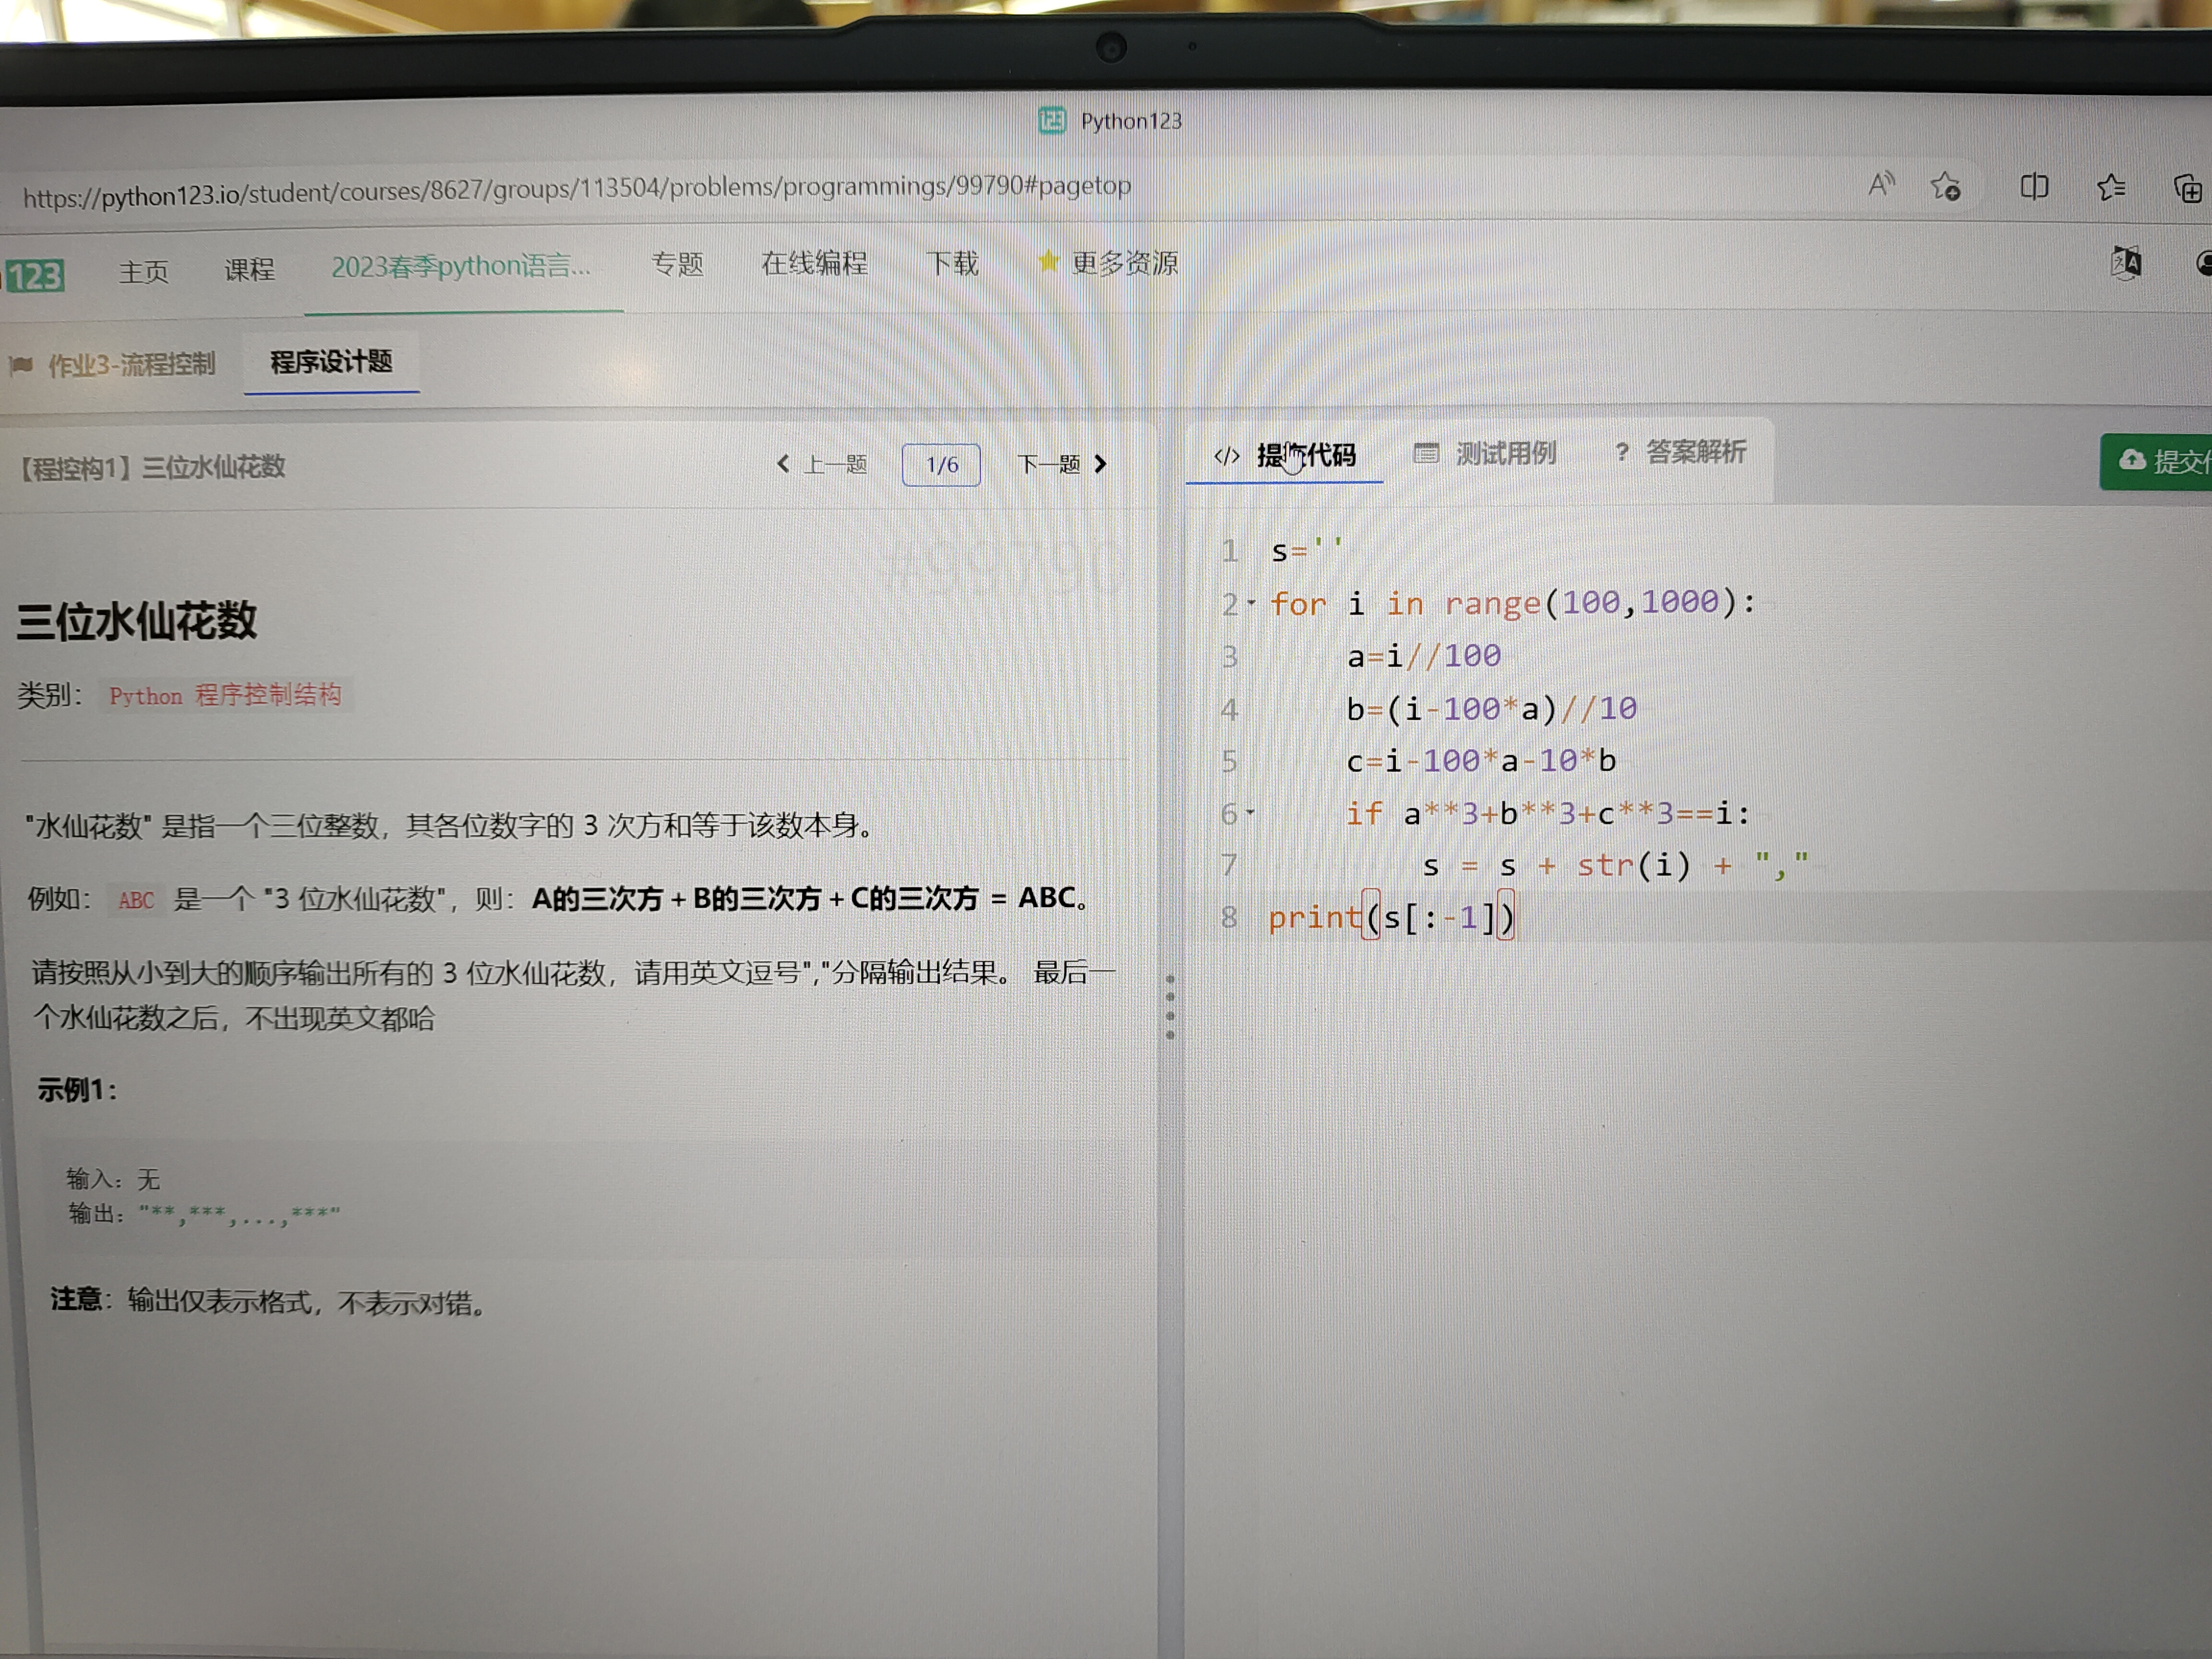Collapse the for loop fold arrow on line 2
This screenshot has width=2212, height=1659.
tap(1251, 602)
